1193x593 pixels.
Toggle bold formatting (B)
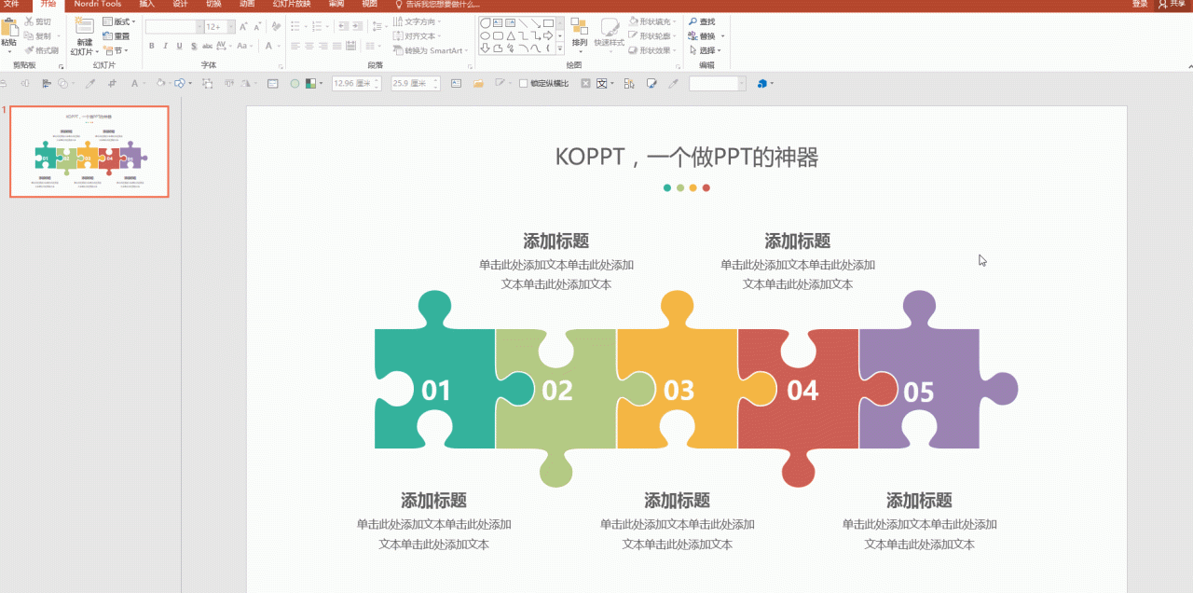(151, 46)
